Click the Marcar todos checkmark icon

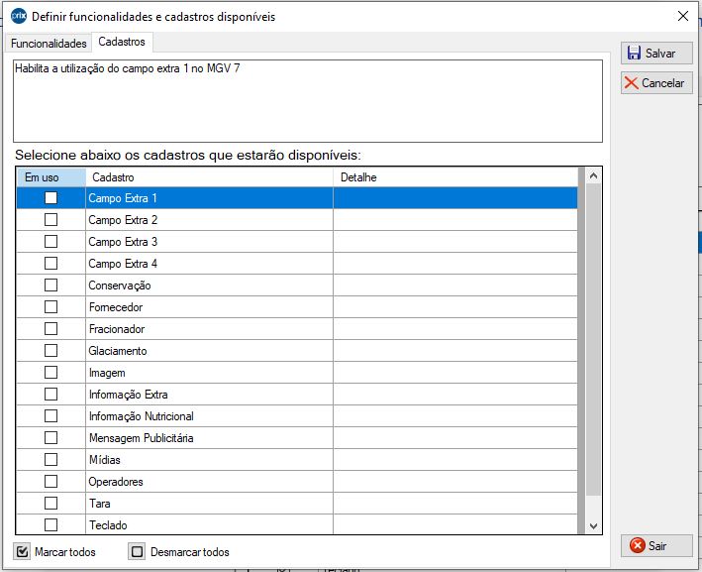click(23, 552)
